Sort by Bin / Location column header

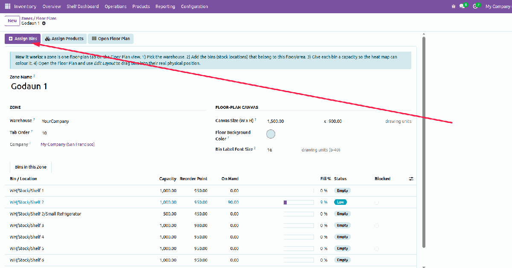(23, 179)
